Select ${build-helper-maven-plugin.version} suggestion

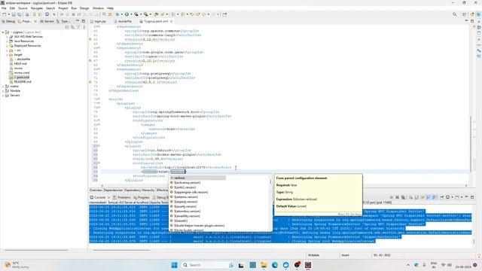[x=199, y=226]
